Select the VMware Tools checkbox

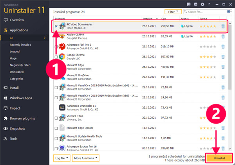(x=56, y=118)
